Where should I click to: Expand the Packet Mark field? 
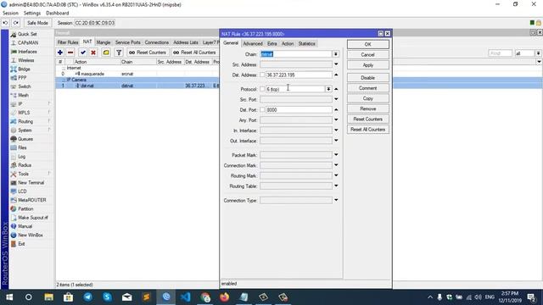(336, 155)
